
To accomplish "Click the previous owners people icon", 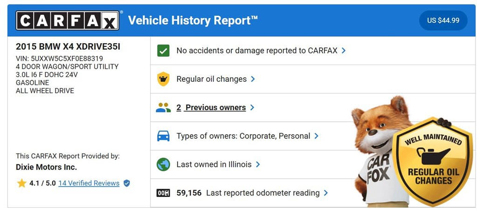I will pyautogui.click(x=163, y=108).
